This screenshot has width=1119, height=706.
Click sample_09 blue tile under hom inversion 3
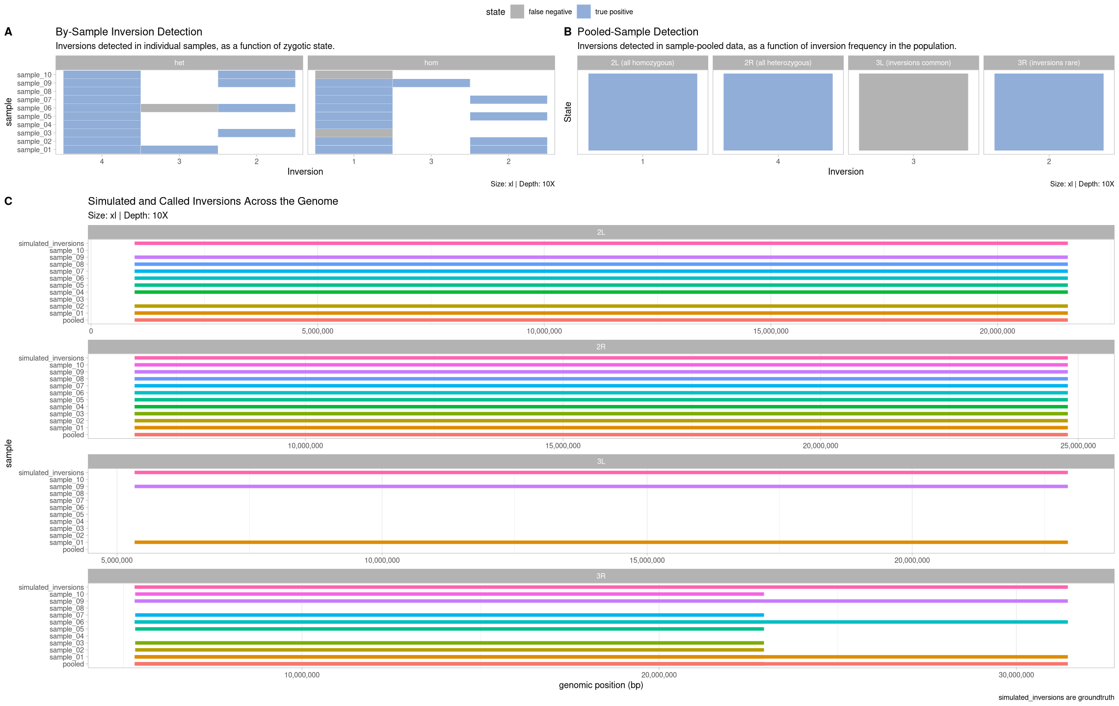point(431,83)
